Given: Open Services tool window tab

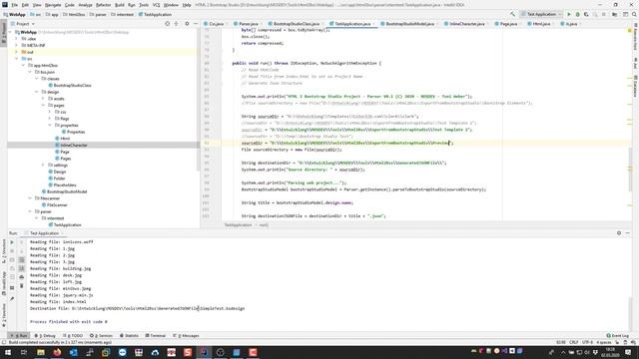Looking at the screenshot, I should click(101, 336).
